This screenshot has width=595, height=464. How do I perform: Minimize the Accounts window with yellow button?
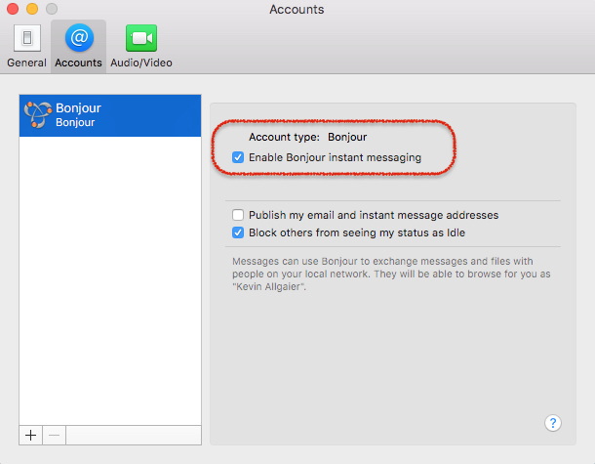32,9
